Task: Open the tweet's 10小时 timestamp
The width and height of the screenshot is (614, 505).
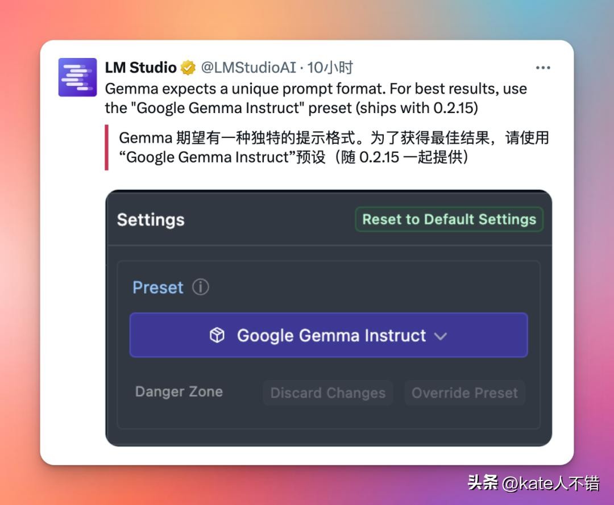Action: click(330, 68)
